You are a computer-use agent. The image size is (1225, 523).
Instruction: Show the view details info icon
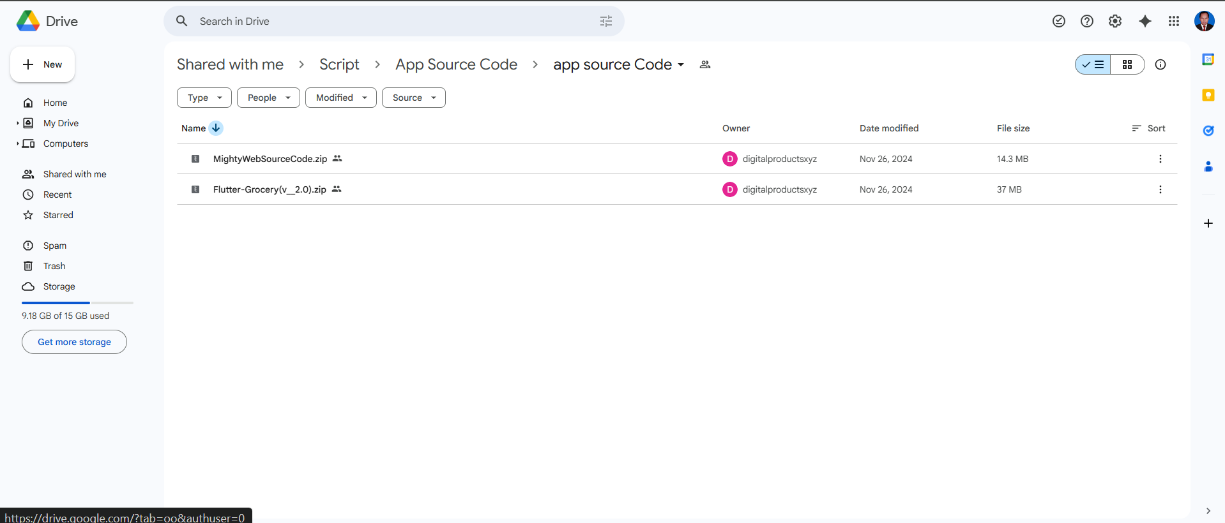click(x=1160, y=64)
